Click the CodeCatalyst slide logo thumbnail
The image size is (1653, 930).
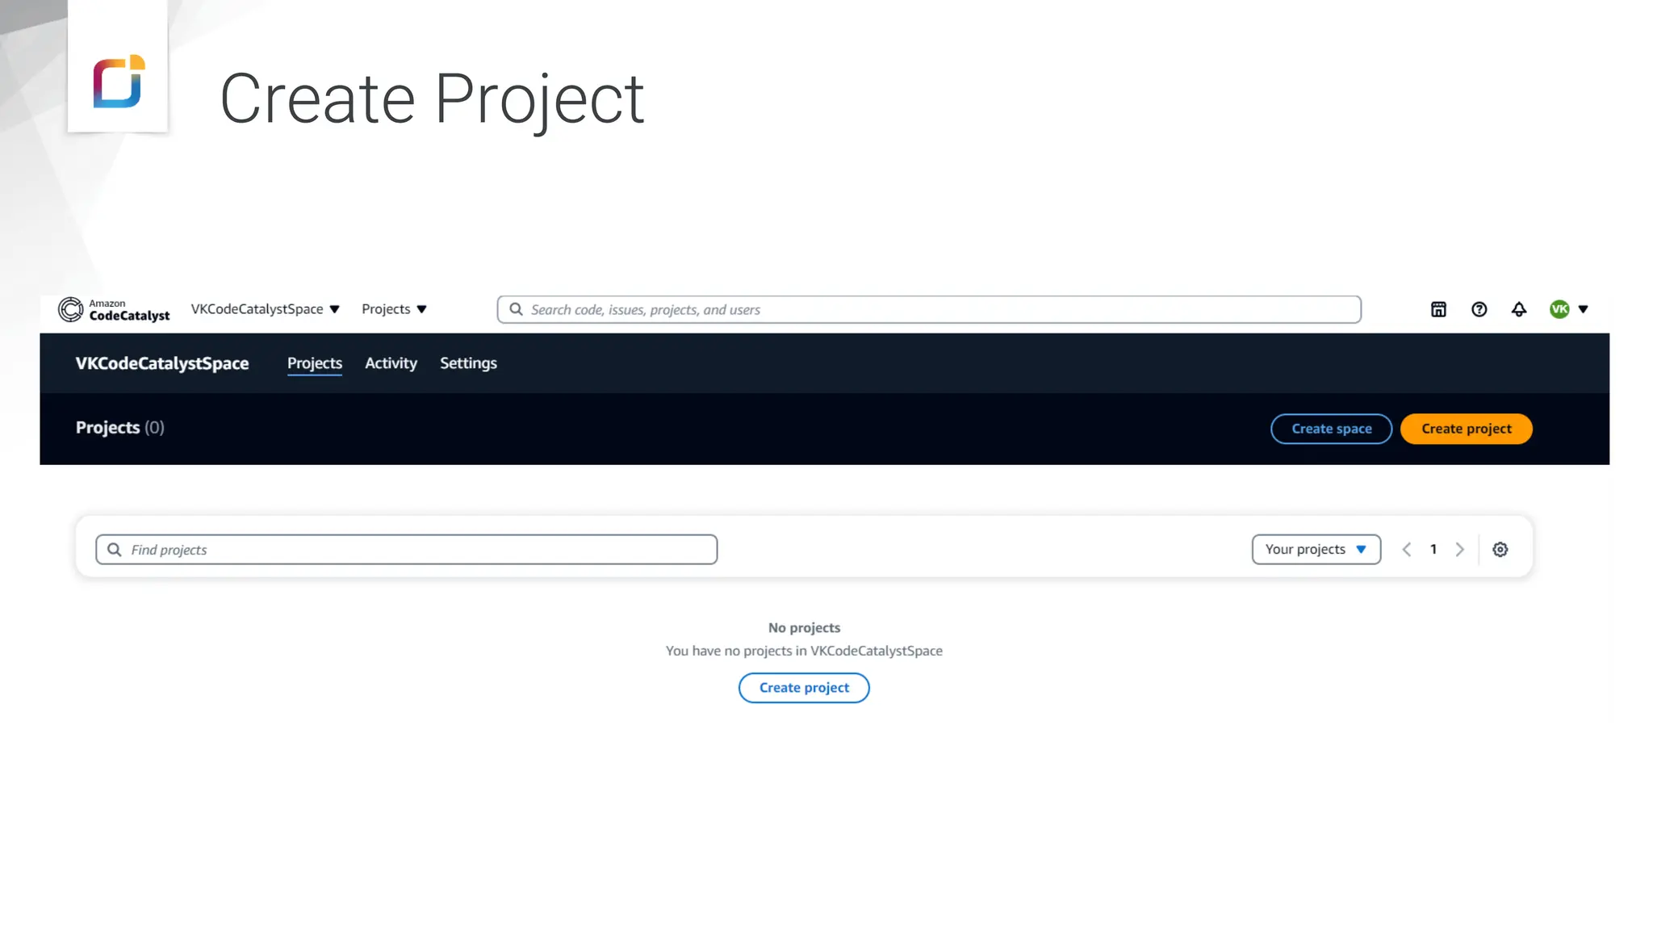coord(118,81)
